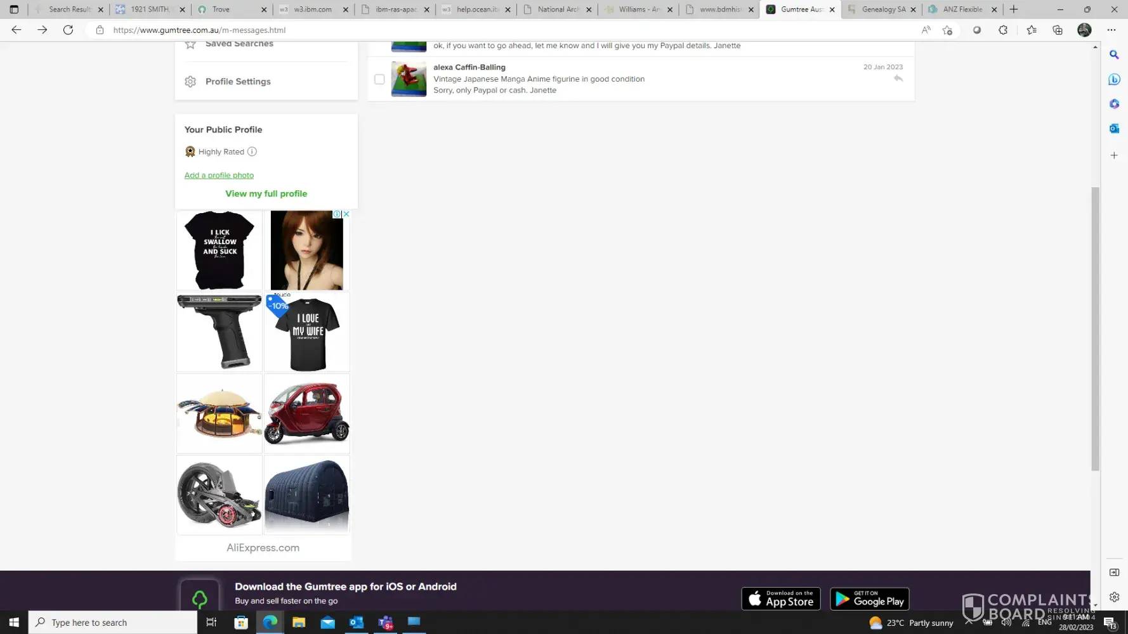Open the black inflatable tent ad
The image size is (1128, 634).
307,495
